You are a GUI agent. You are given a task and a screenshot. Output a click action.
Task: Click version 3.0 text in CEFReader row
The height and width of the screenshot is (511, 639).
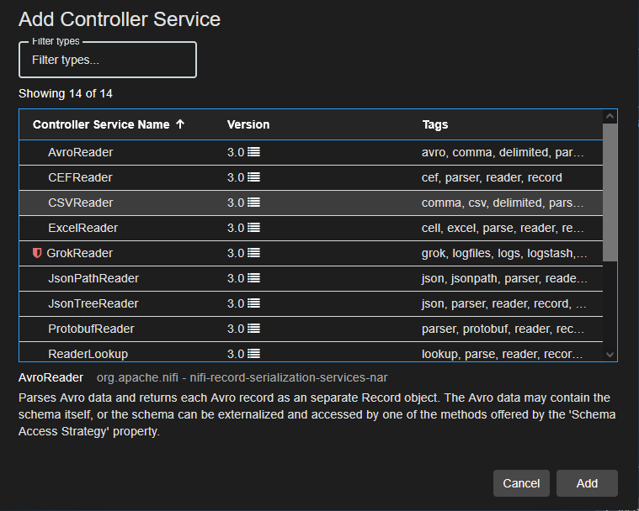click(x=236, y=177)
